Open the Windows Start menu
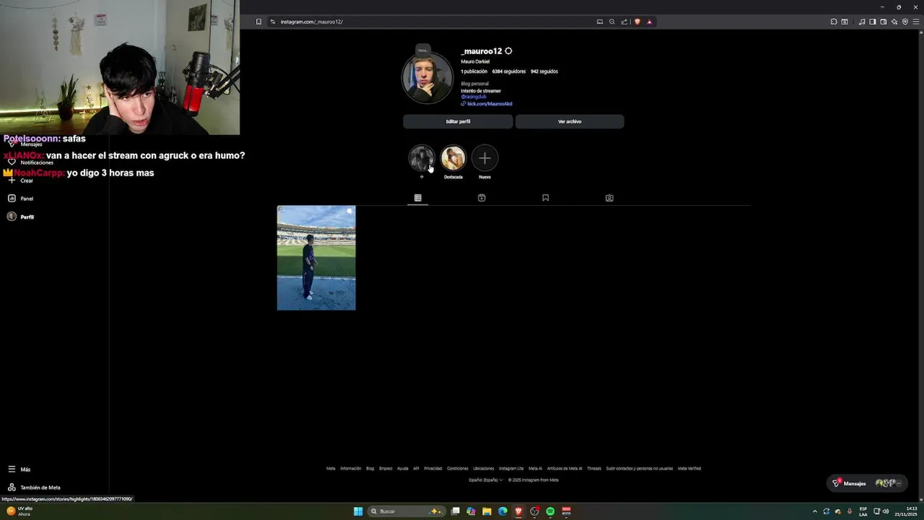This screenshot has width=924, height=520. tap(358, 511)
